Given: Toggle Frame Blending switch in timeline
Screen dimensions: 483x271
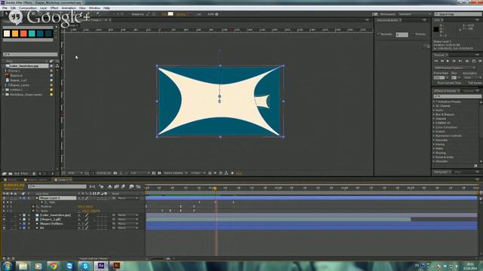Looking at the screenshot, I should coord(116,187).
